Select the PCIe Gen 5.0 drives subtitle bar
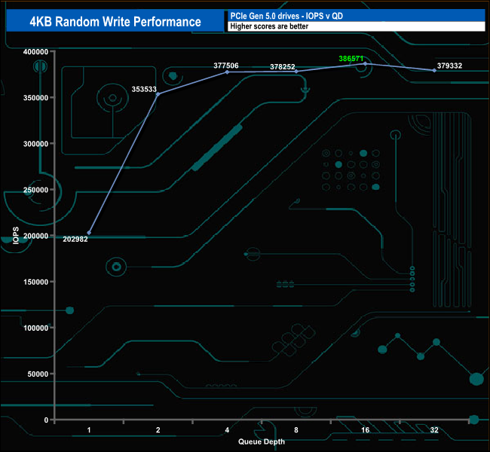The height and width of the screenshot is (452, 490). pyautogui.click(x=355, y=16)
